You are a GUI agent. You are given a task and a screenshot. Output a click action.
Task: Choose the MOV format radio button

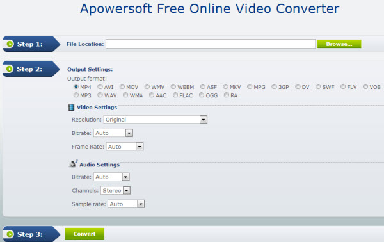tap(122, 86)
